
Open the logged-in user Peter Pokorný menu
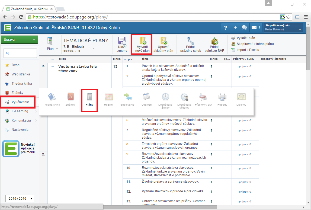(283, 27)
